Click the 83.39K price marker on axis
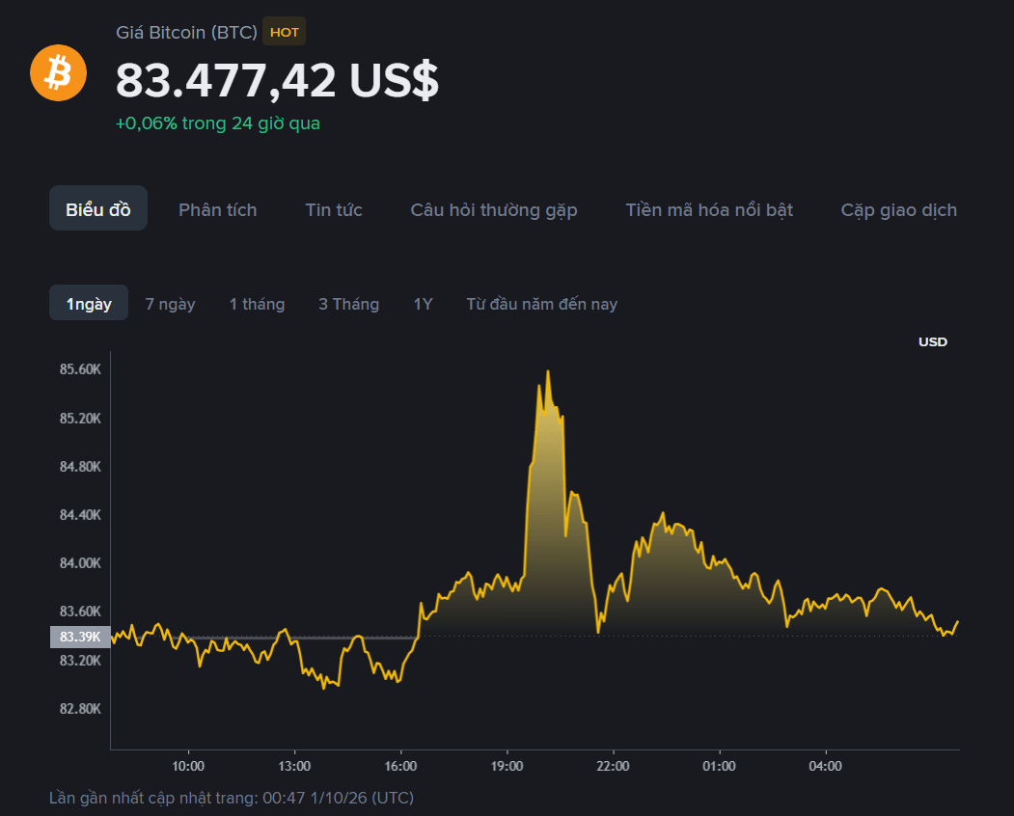The height and width of the screenshot is (816, 1014). tap(80, 637)
